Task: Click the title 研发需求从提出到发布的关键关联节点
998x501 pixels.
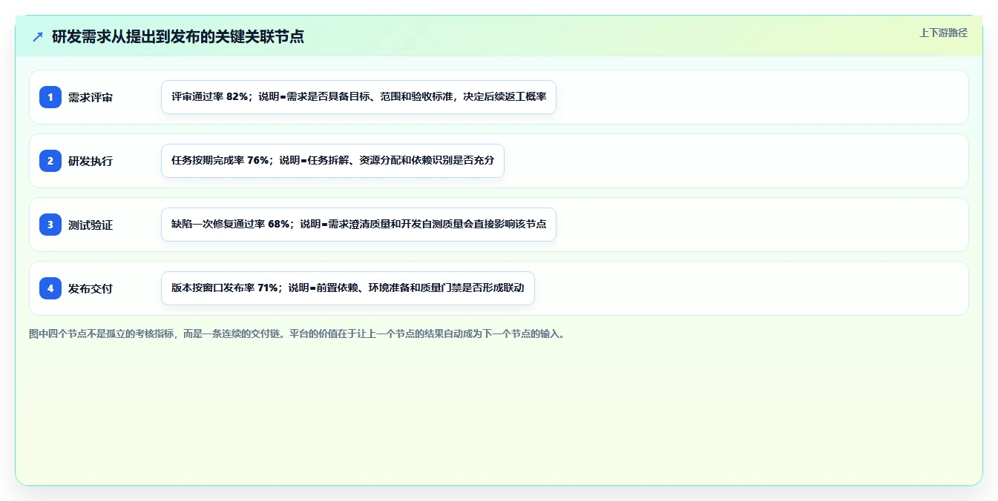Action: [x=178, y=36]
